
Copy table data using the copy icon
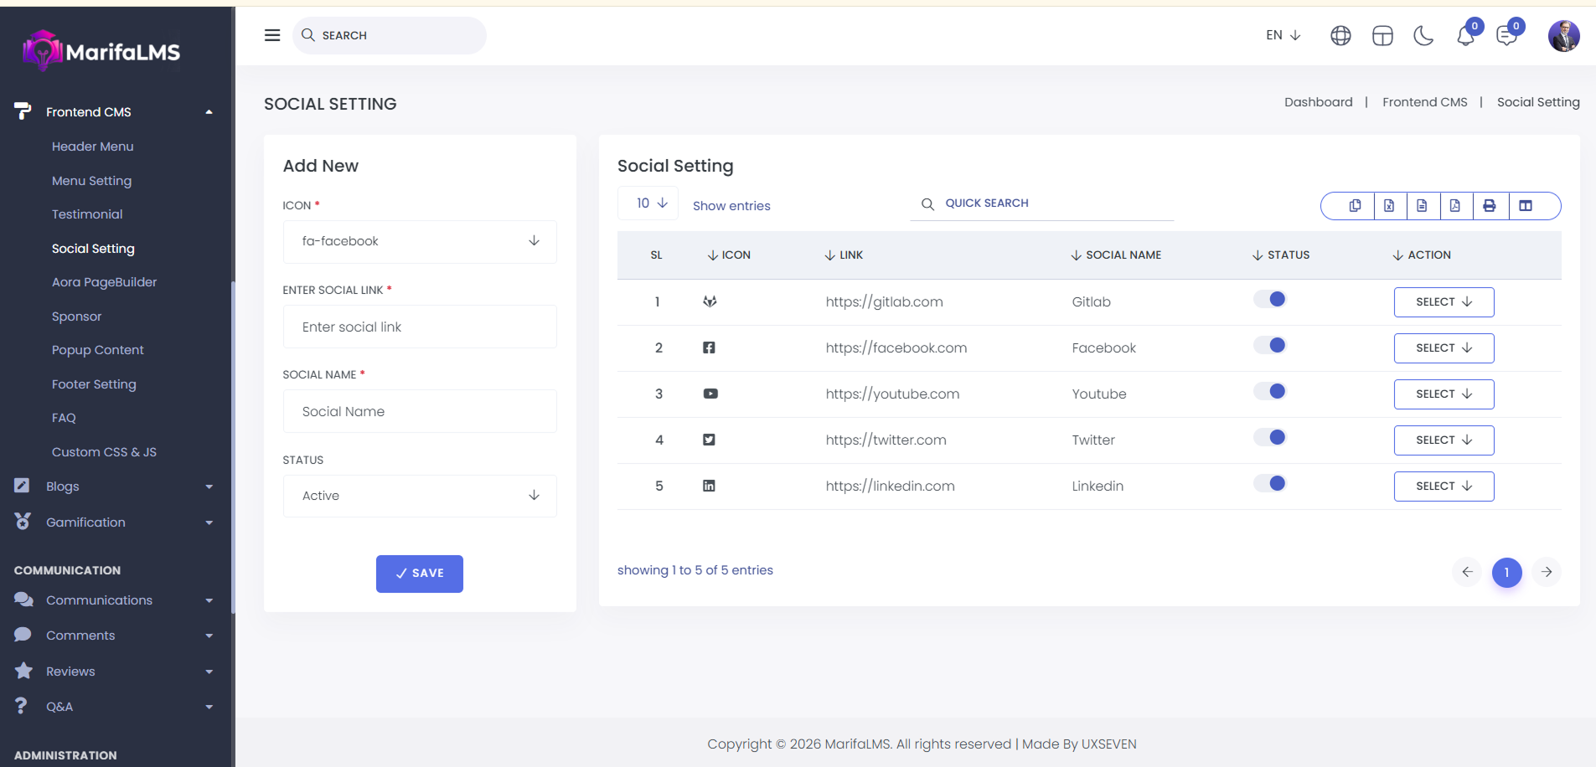coord(1355,206)
